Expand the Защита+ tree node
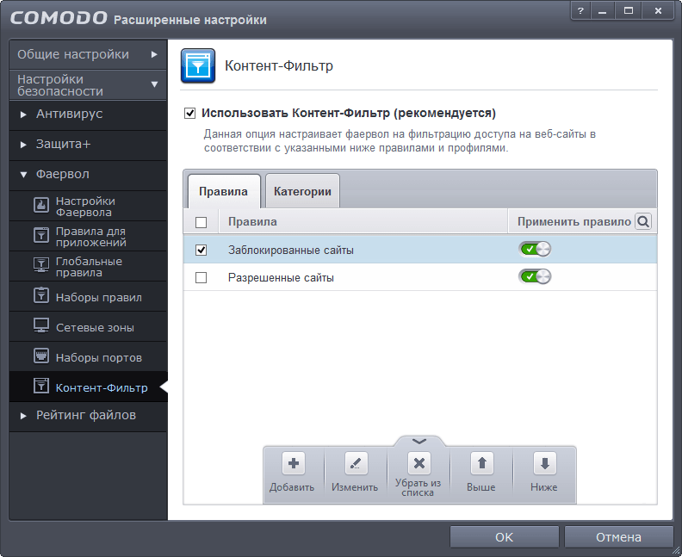682x557 pixels. pyautogui.click(x=23, y=145)
